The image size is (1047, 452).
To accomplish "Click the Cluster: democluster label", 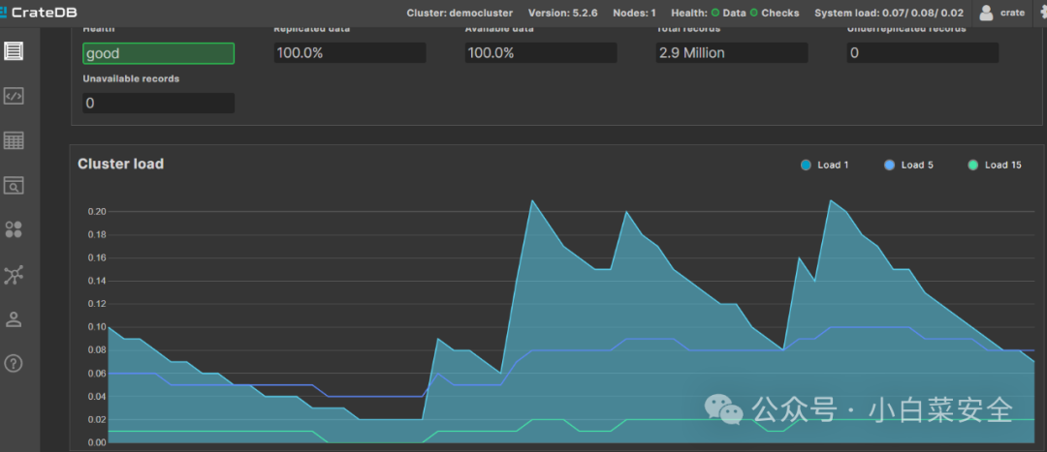I will (x=460, y=13).
